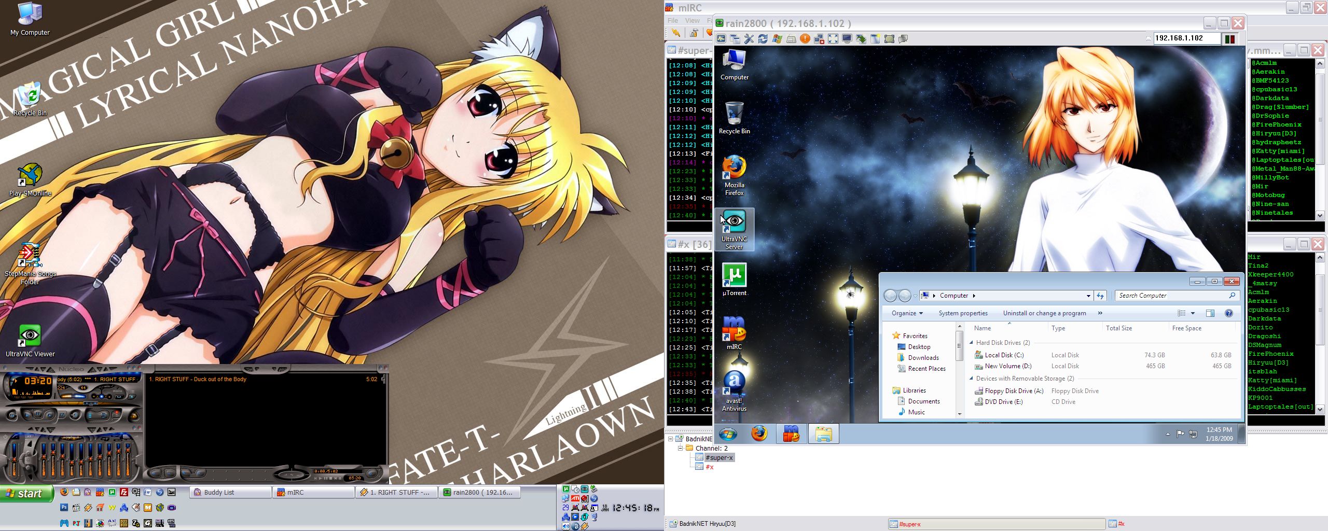Toggle the explorer preview pane button
This screenshot has height=531, width=1328.
[1210, 313]
